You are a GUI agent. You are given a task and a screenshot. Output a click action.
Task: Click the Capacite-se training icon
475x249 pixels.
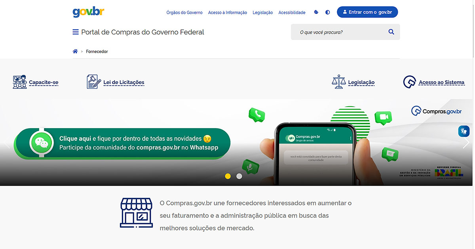coord(20,82)
